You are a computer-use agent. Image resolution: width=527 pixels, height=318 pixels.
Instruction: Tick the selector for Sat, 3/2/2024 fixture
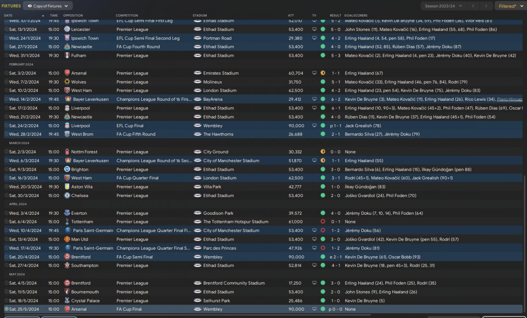click(x=6, y=73)
